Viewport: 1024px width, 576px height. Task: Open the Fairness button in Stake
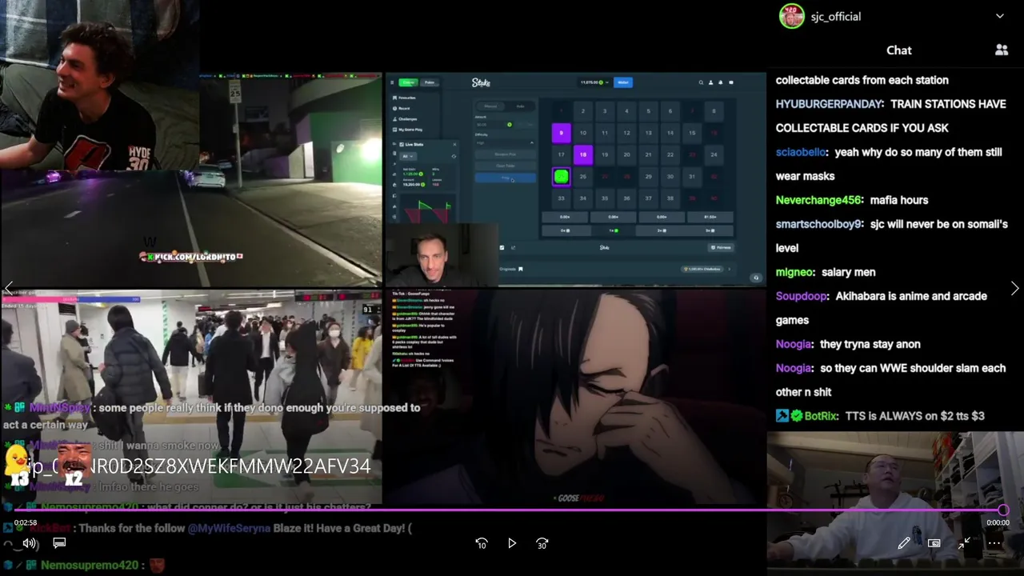pyautogui.click(x=722, y=248)
